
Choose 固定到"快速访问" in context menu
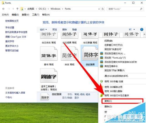[113, 49]
